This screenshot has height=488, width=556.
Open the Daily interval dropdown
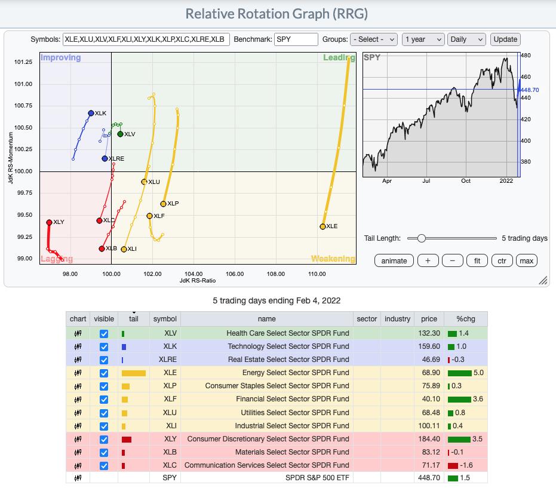[466, 39]
